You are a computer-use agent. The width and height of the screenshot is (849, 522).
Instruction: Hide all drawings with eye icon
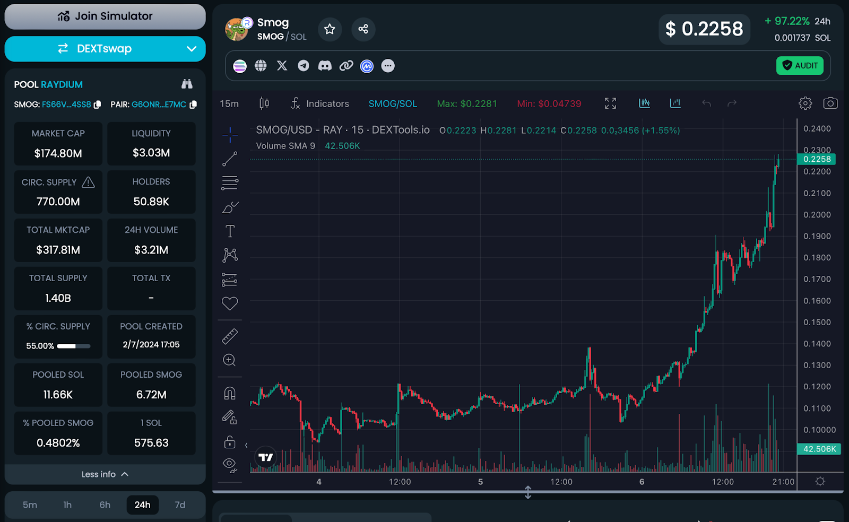click(x=230, y=465)
